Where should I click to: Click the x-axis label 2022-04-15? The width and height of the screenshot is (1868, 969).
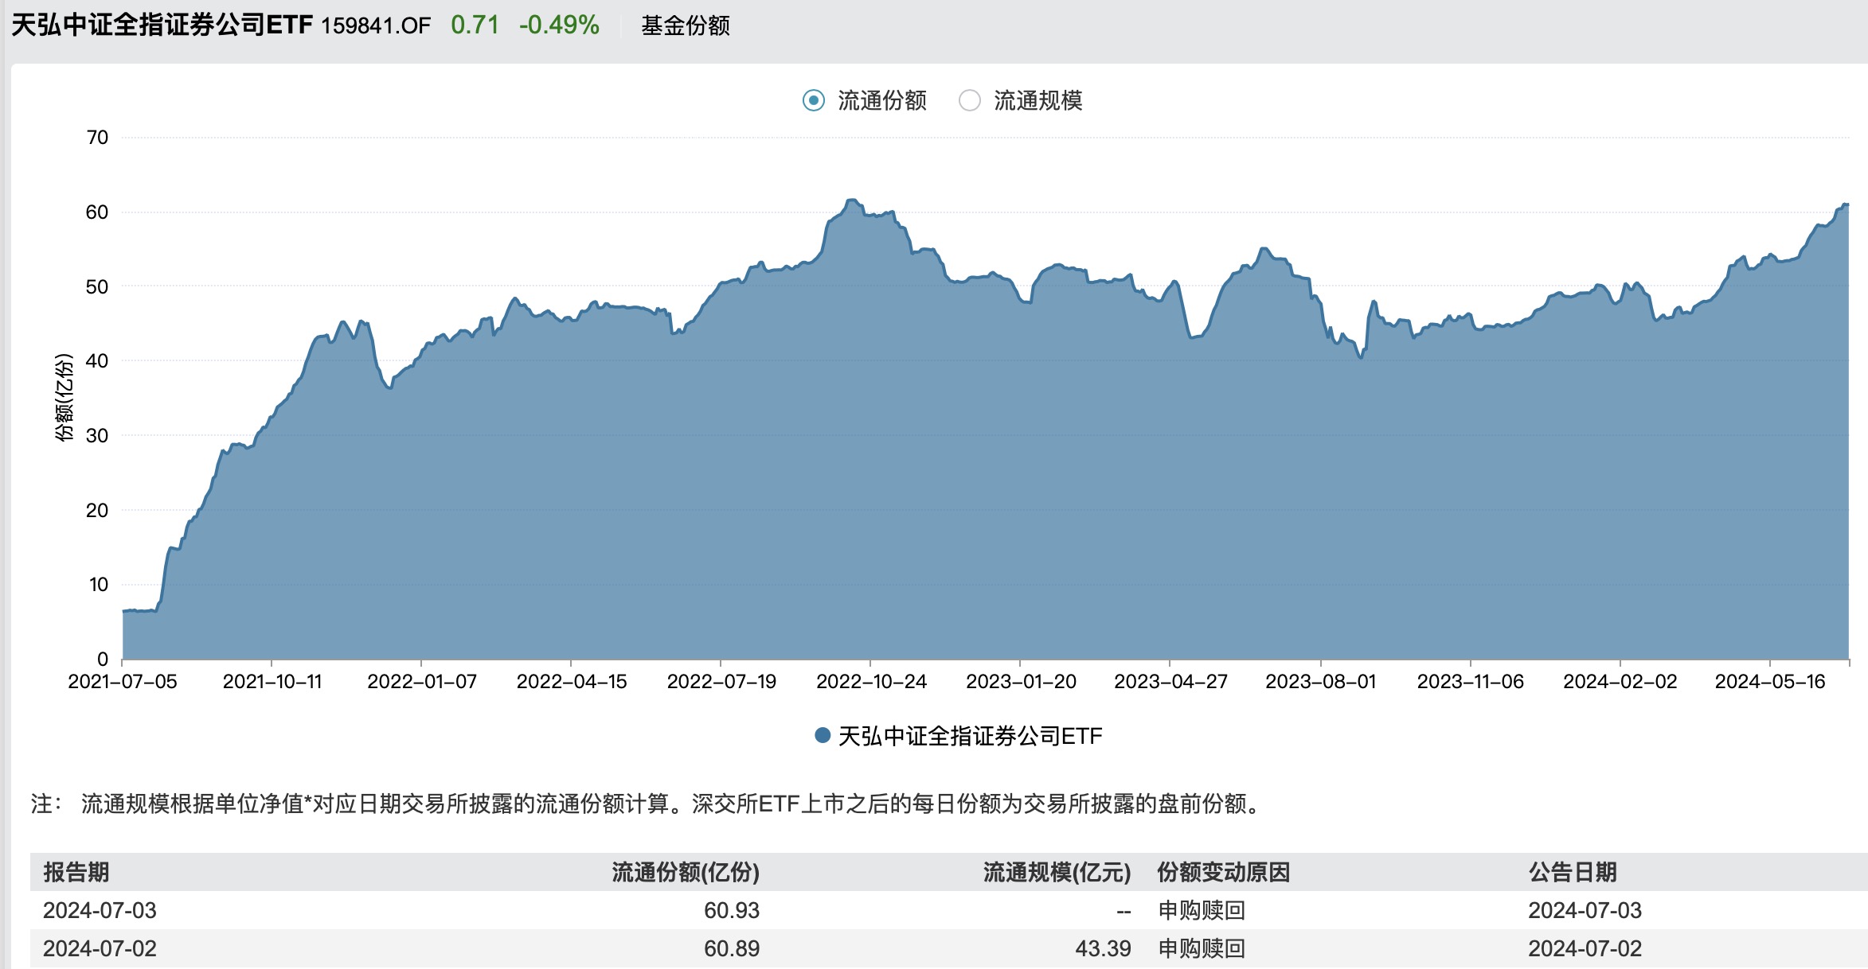tap(572, 682)
